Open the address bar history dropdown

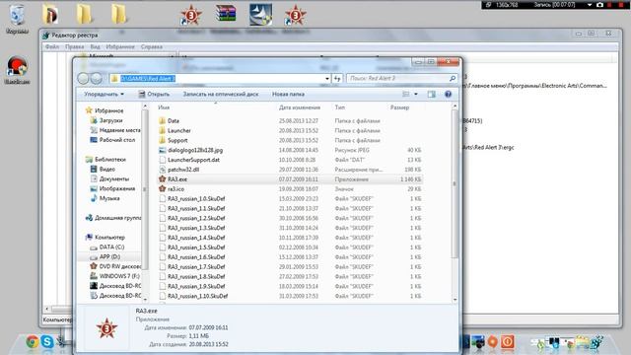coord(326,79)
